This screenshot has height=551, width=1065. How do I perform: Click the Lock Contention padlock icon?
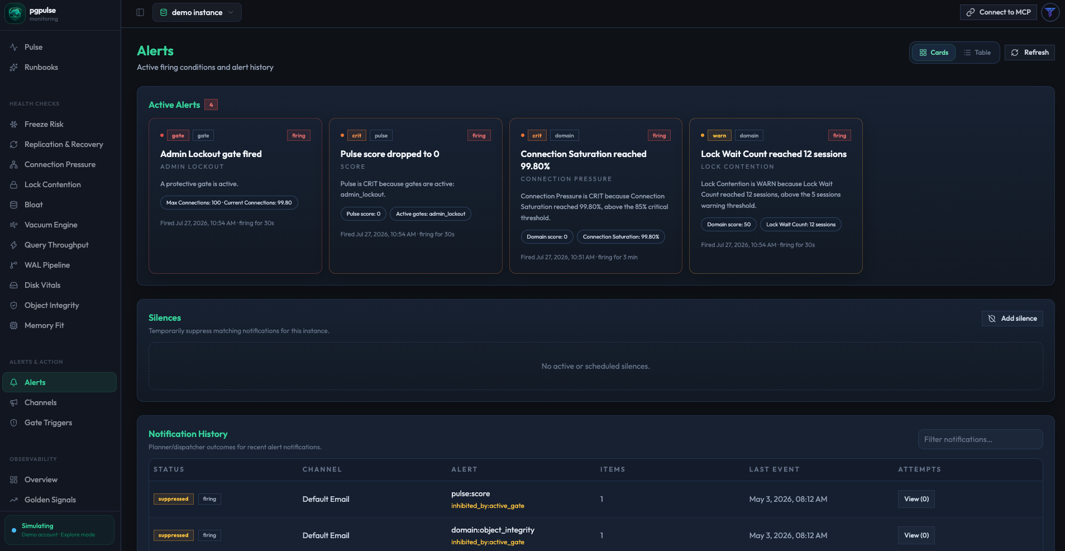(14, 184)
